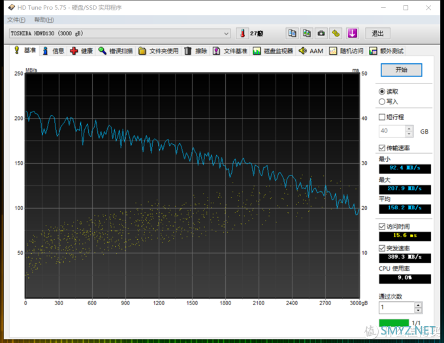Decrease the short stroke GB spinner
The width and height of the screenshot is (444, 343).
coord(409,134)
